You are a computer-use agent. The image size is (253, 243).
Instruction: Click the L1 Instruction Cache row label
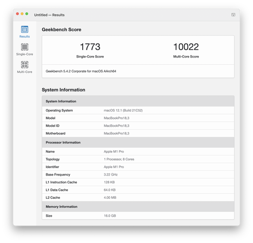(61, 182)
